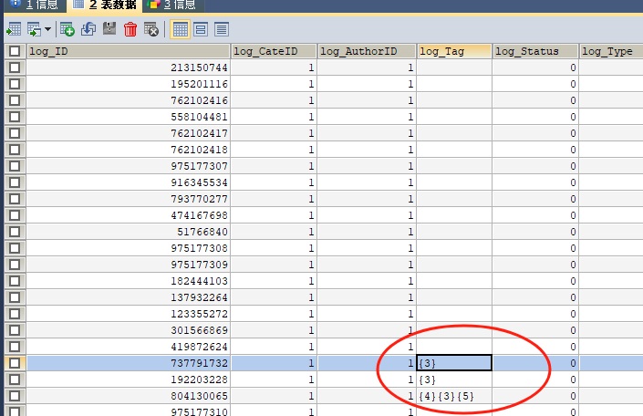643x416 pixels.
Task: Switch to form view mode
Action: click(x=202, y=29)
